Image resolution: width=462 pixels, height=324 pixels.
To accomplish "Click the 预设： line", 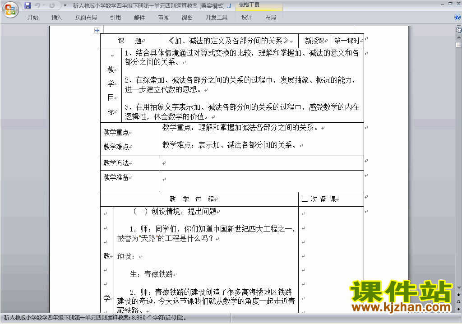I will 126,256.
